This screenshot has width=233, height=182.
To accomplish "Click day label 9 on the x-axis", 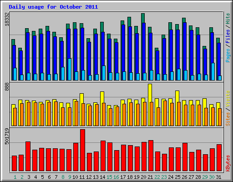I will pyautogui.click(x=70, y=177).
